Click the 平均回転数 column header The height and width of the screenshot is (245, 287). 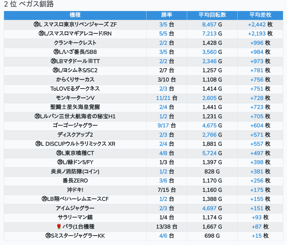coord(212,15)
